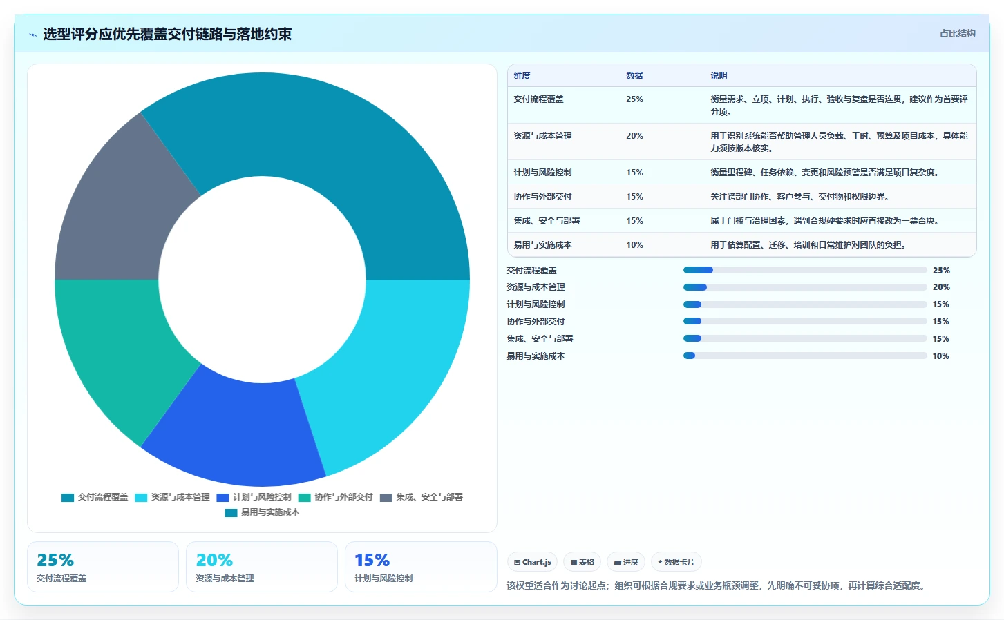Click the 说明 column header
Screen dimensions: 1004x620
(x=719, y=76)
